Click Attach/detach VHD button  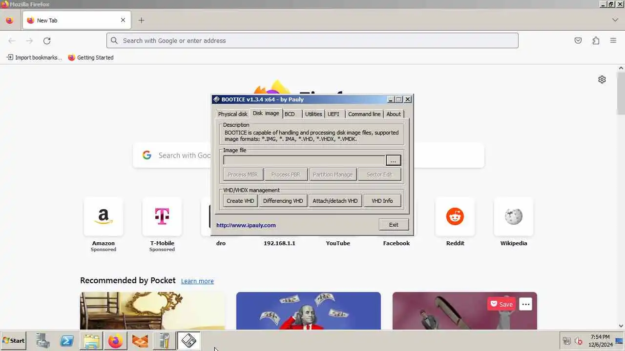[335, 201]
